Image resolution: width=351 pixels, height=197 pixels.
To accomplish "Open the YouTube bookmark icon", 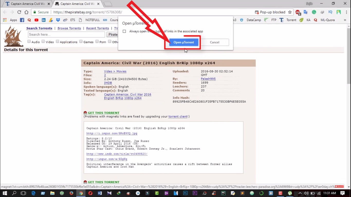I will tap(36, 20).
